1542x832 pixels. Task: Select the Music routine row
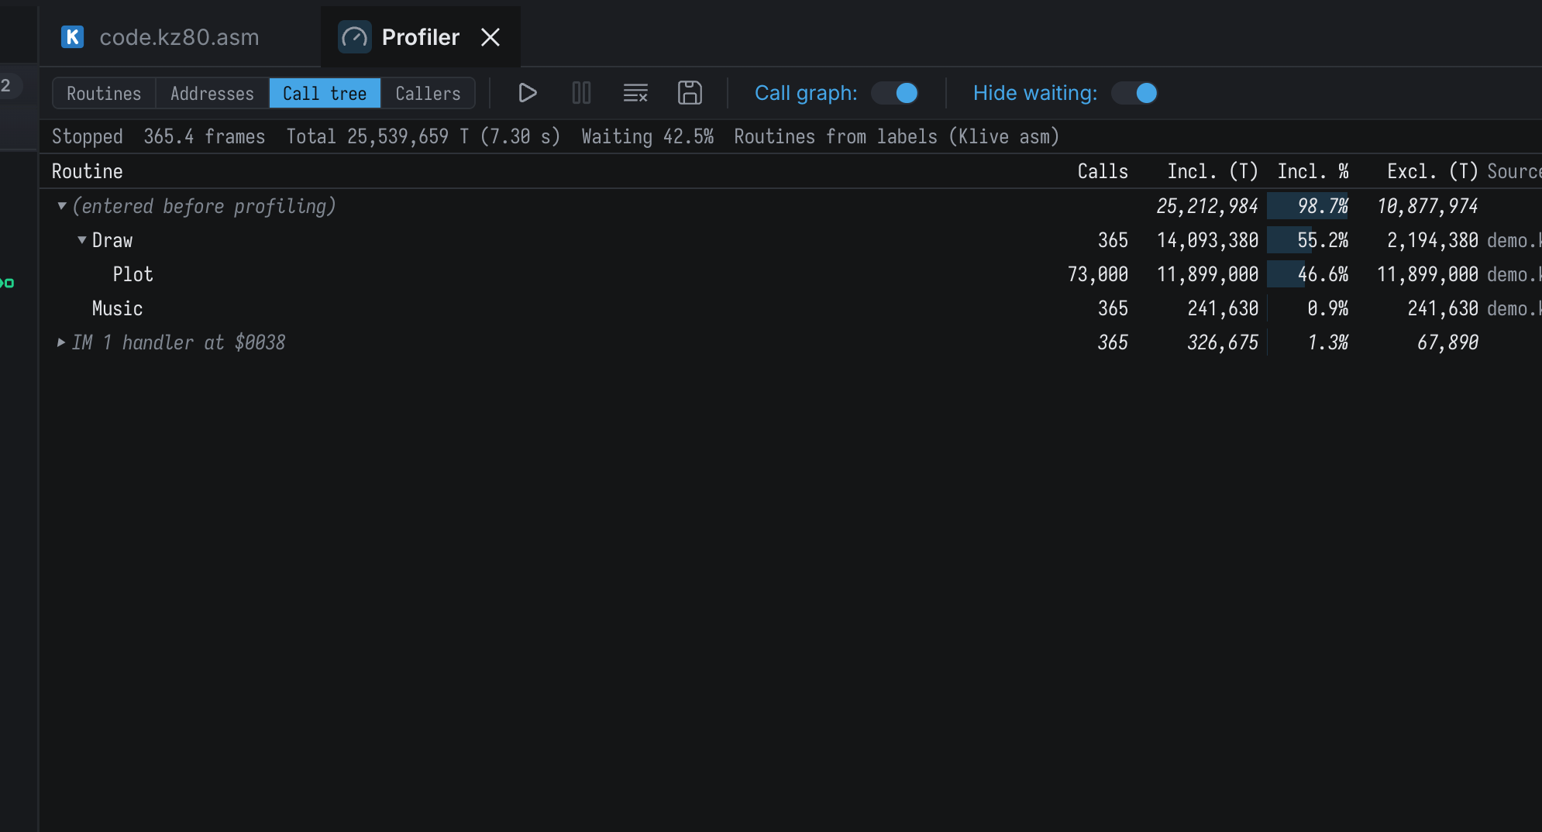(790, 308)
